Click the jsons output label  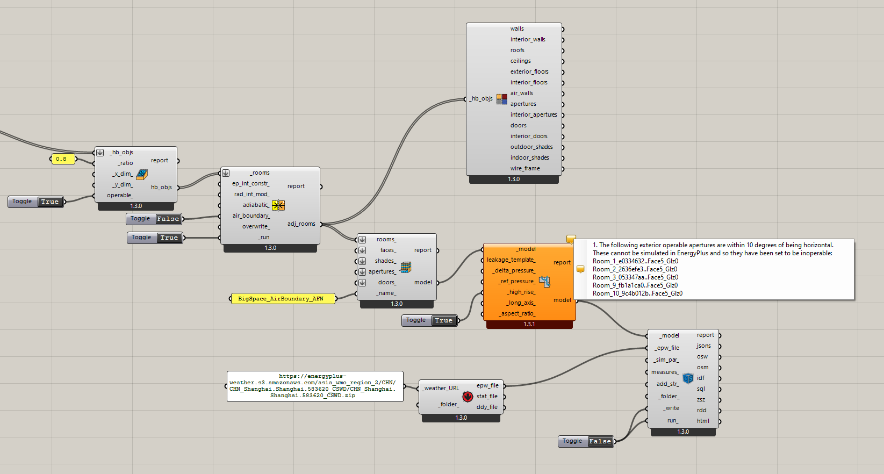click(x=704, y=346)
